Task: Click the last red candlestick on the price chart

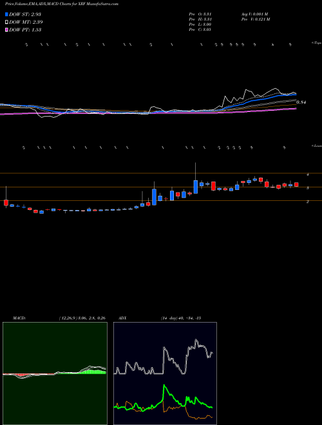Action: click(296, 185)
